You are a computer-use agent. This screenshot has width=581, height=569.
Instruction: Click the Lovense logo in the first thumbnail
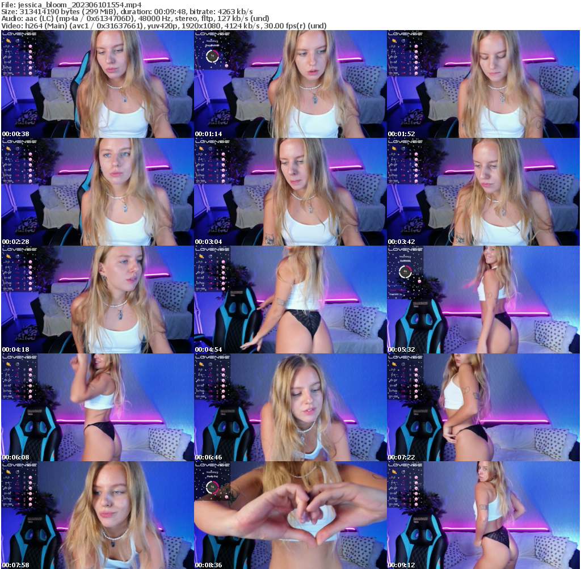click(x=19, y=34)
